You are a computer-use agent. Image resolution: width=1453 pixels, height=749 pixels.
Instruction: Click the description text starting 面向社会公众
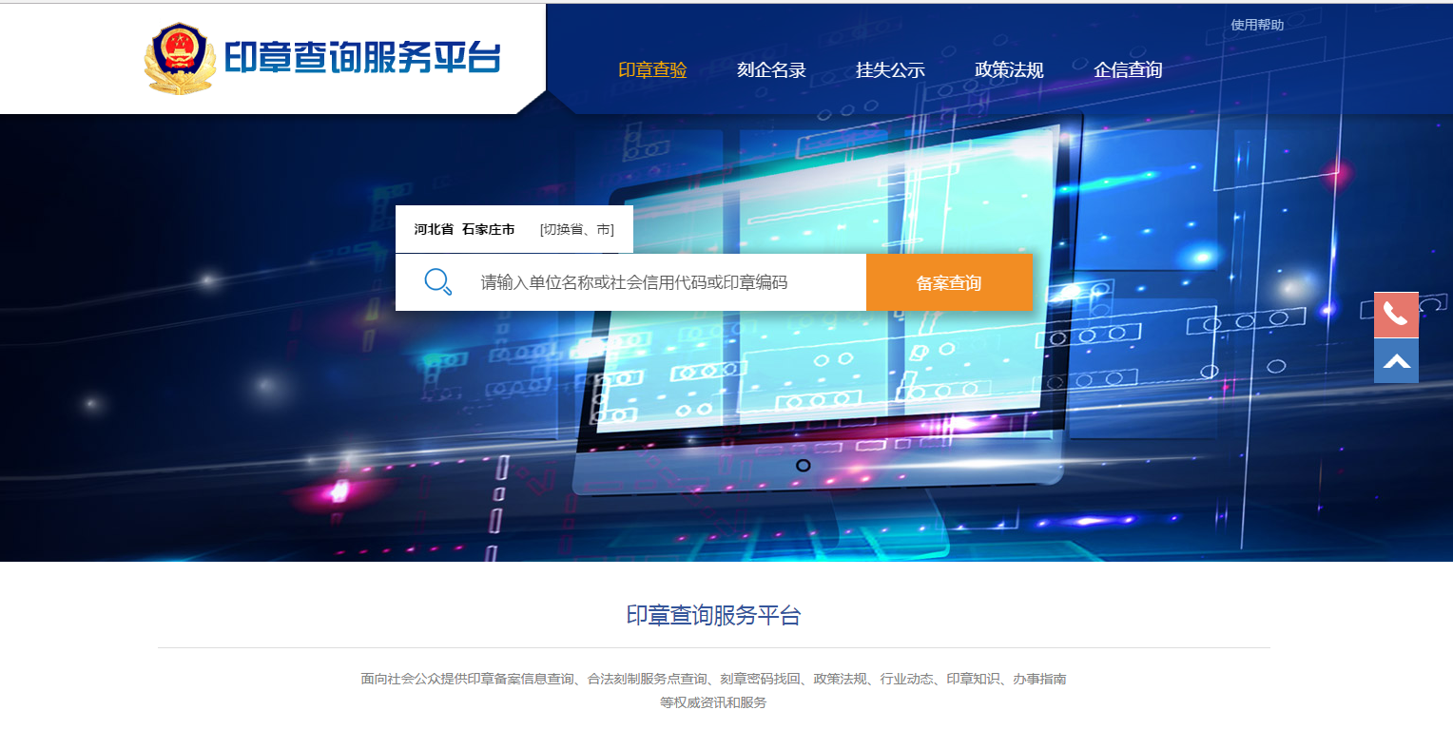(x=713, y=679)
